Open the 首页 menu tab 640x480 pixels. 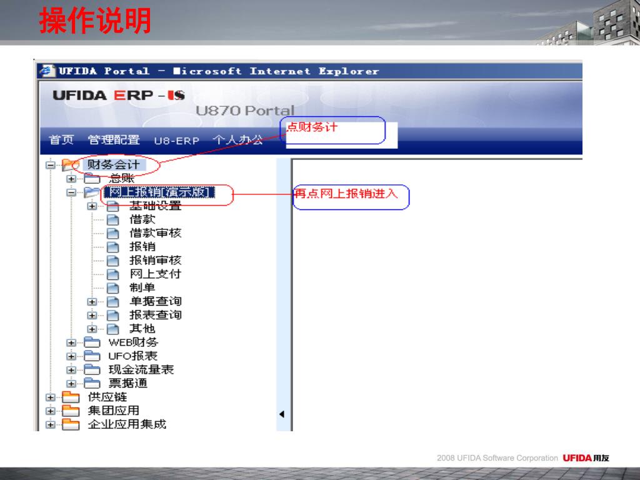click(61, 139)
